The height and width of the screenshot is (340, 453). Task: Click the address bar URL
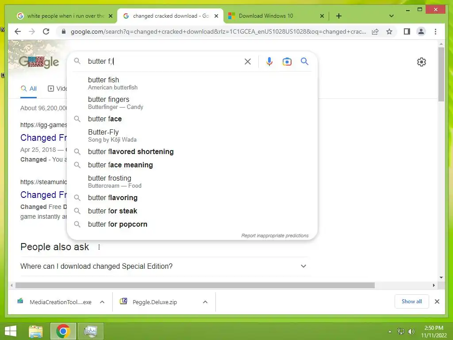tap(218, 31)
